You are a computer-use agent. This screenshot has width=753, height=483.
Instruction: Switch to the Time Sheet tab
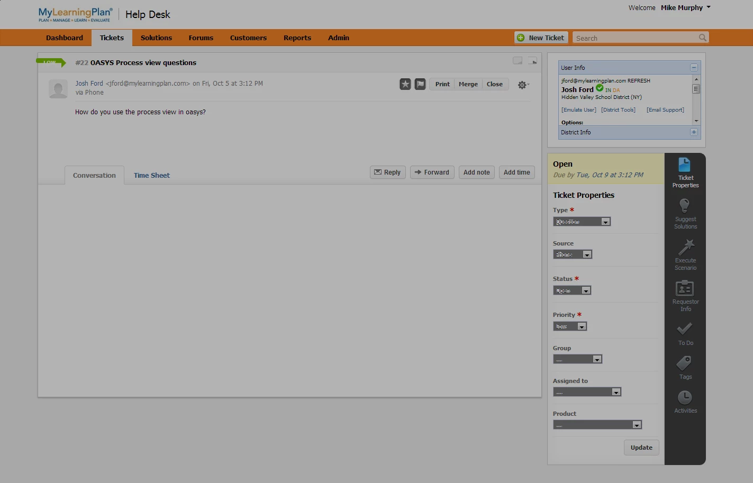point(152,175)
